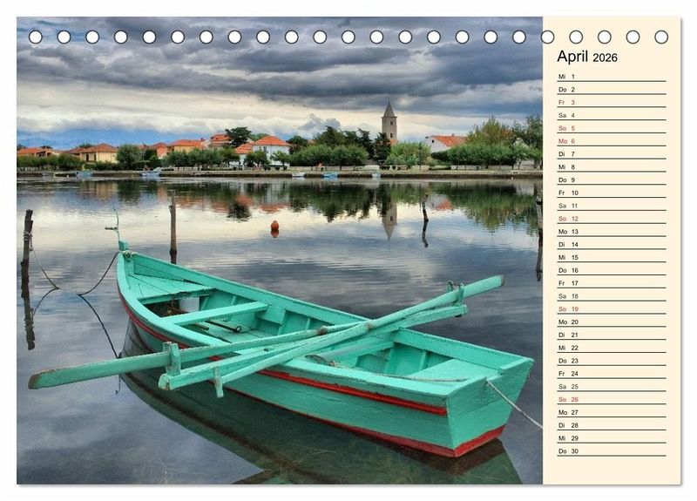Select the "Do 9" calendar row
Image resolution: width=697 pixels, height=501 pixels.
[x=612, y=179]
